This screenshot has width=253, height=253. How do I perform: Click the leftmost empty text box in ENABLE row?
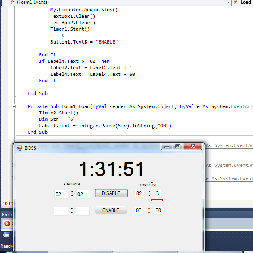tap(61, 211)
